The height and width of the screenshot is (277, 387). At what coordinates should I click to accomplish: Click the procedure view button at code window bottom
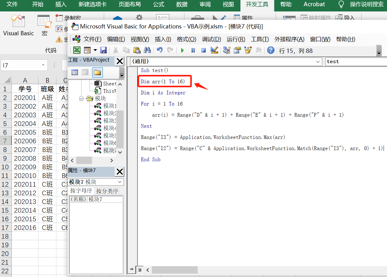[x=132, y=270]
